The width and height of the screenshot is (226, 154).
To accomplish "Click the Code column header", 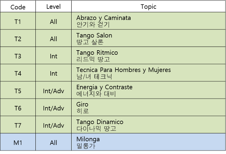I will coord(18,7).
